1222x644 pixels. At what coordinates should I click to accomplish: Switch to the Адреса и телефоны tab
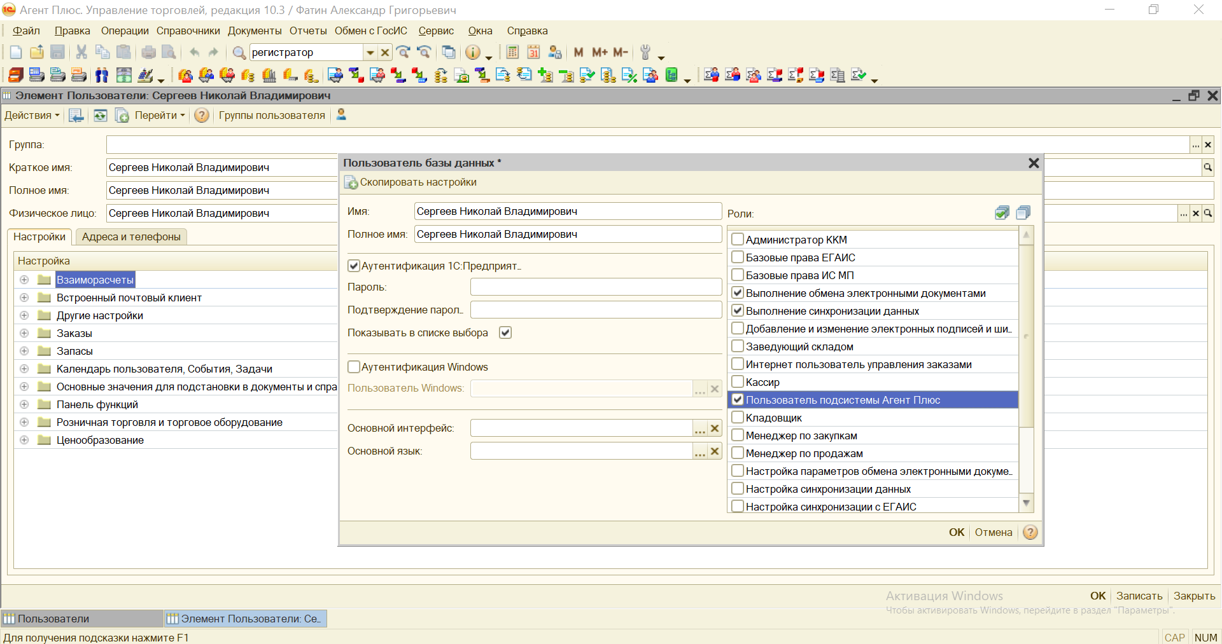[x=131, y=236]
